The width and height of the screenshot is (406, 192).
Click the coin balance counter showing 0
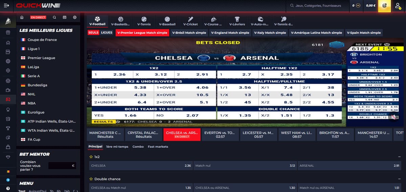pyautogui.click(x=356, y=5)
